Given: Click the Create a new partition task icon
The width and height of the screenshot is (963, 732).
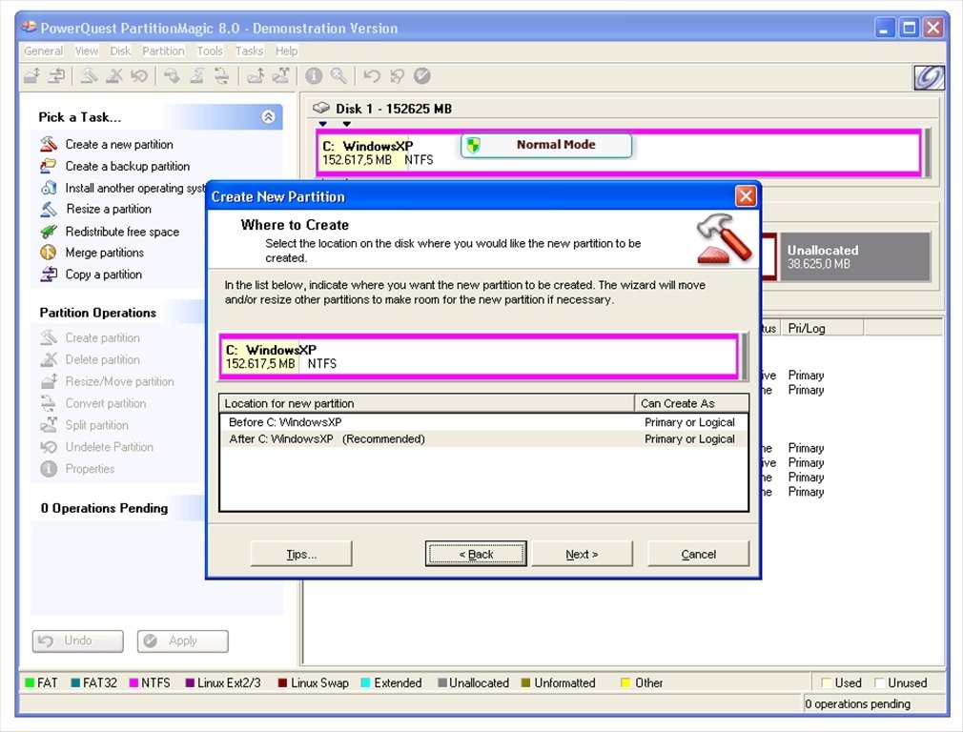Looking at the screenshot, I should [49, 144].
